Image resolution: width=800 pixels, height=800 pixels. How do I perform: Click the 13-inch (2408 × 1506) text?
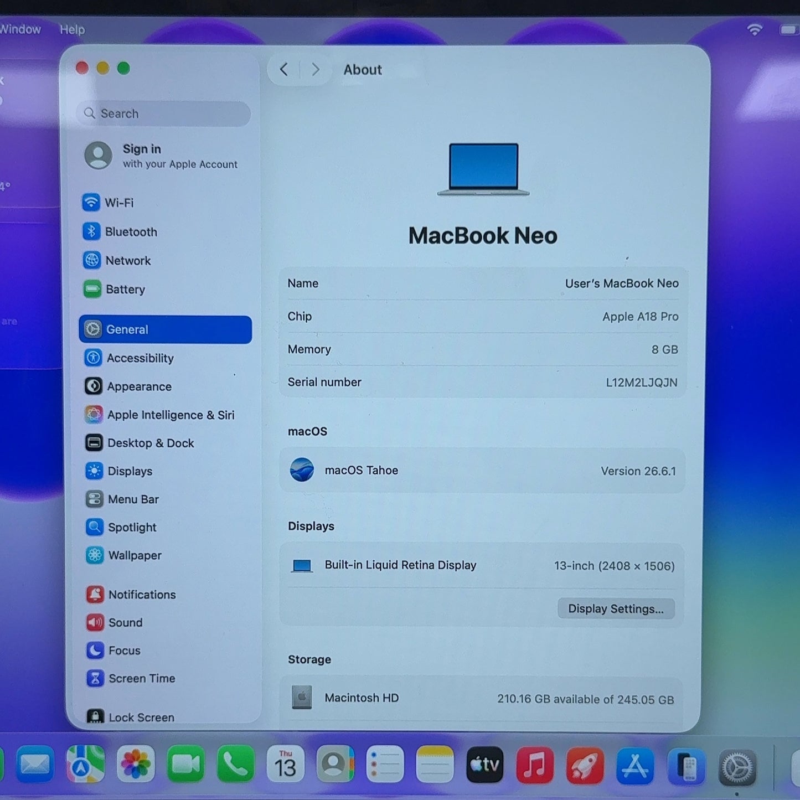pos(615,566)
